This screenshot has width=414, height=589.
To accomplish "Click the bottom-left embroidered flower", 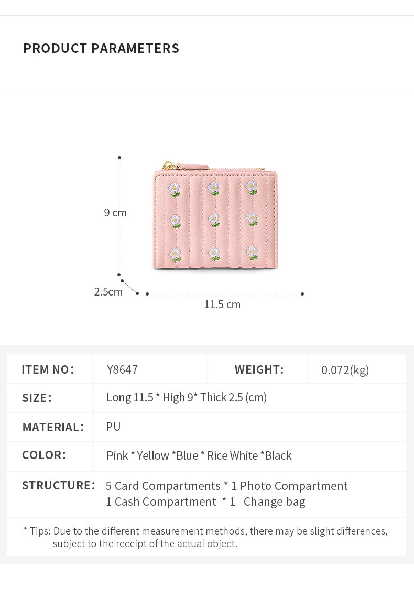I will [x=176, y=255].
